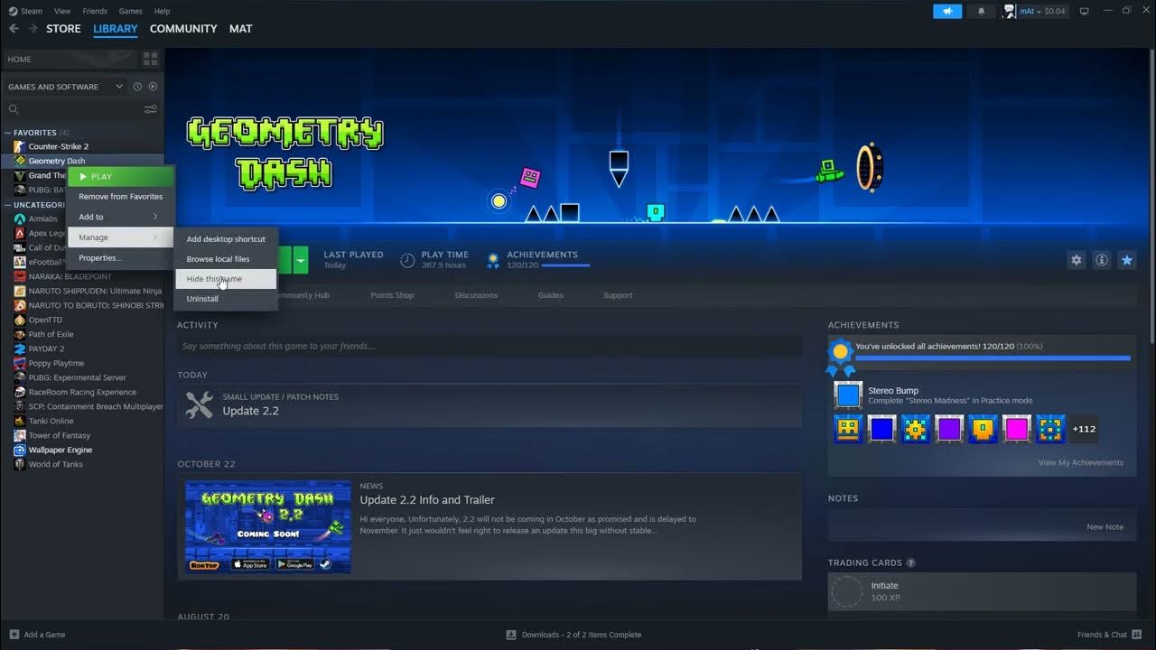Screen dimensions: 1156x650
Task: Toggle the favorite star for Geometry Dash
Action: (x=1127, y=260)
